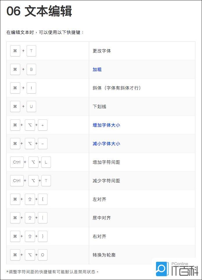The height and width of the screenshot is (280, 202).
Task: Click the Shift arrow key beside 左对齐
Action: [x=30, y=199]
